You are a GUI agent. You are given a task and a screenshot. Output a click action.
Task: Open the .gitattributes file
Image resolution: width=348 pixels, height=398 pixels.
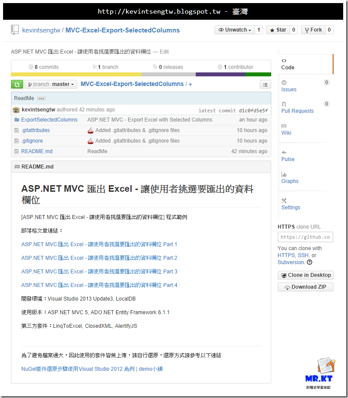(x=35, y=130)
